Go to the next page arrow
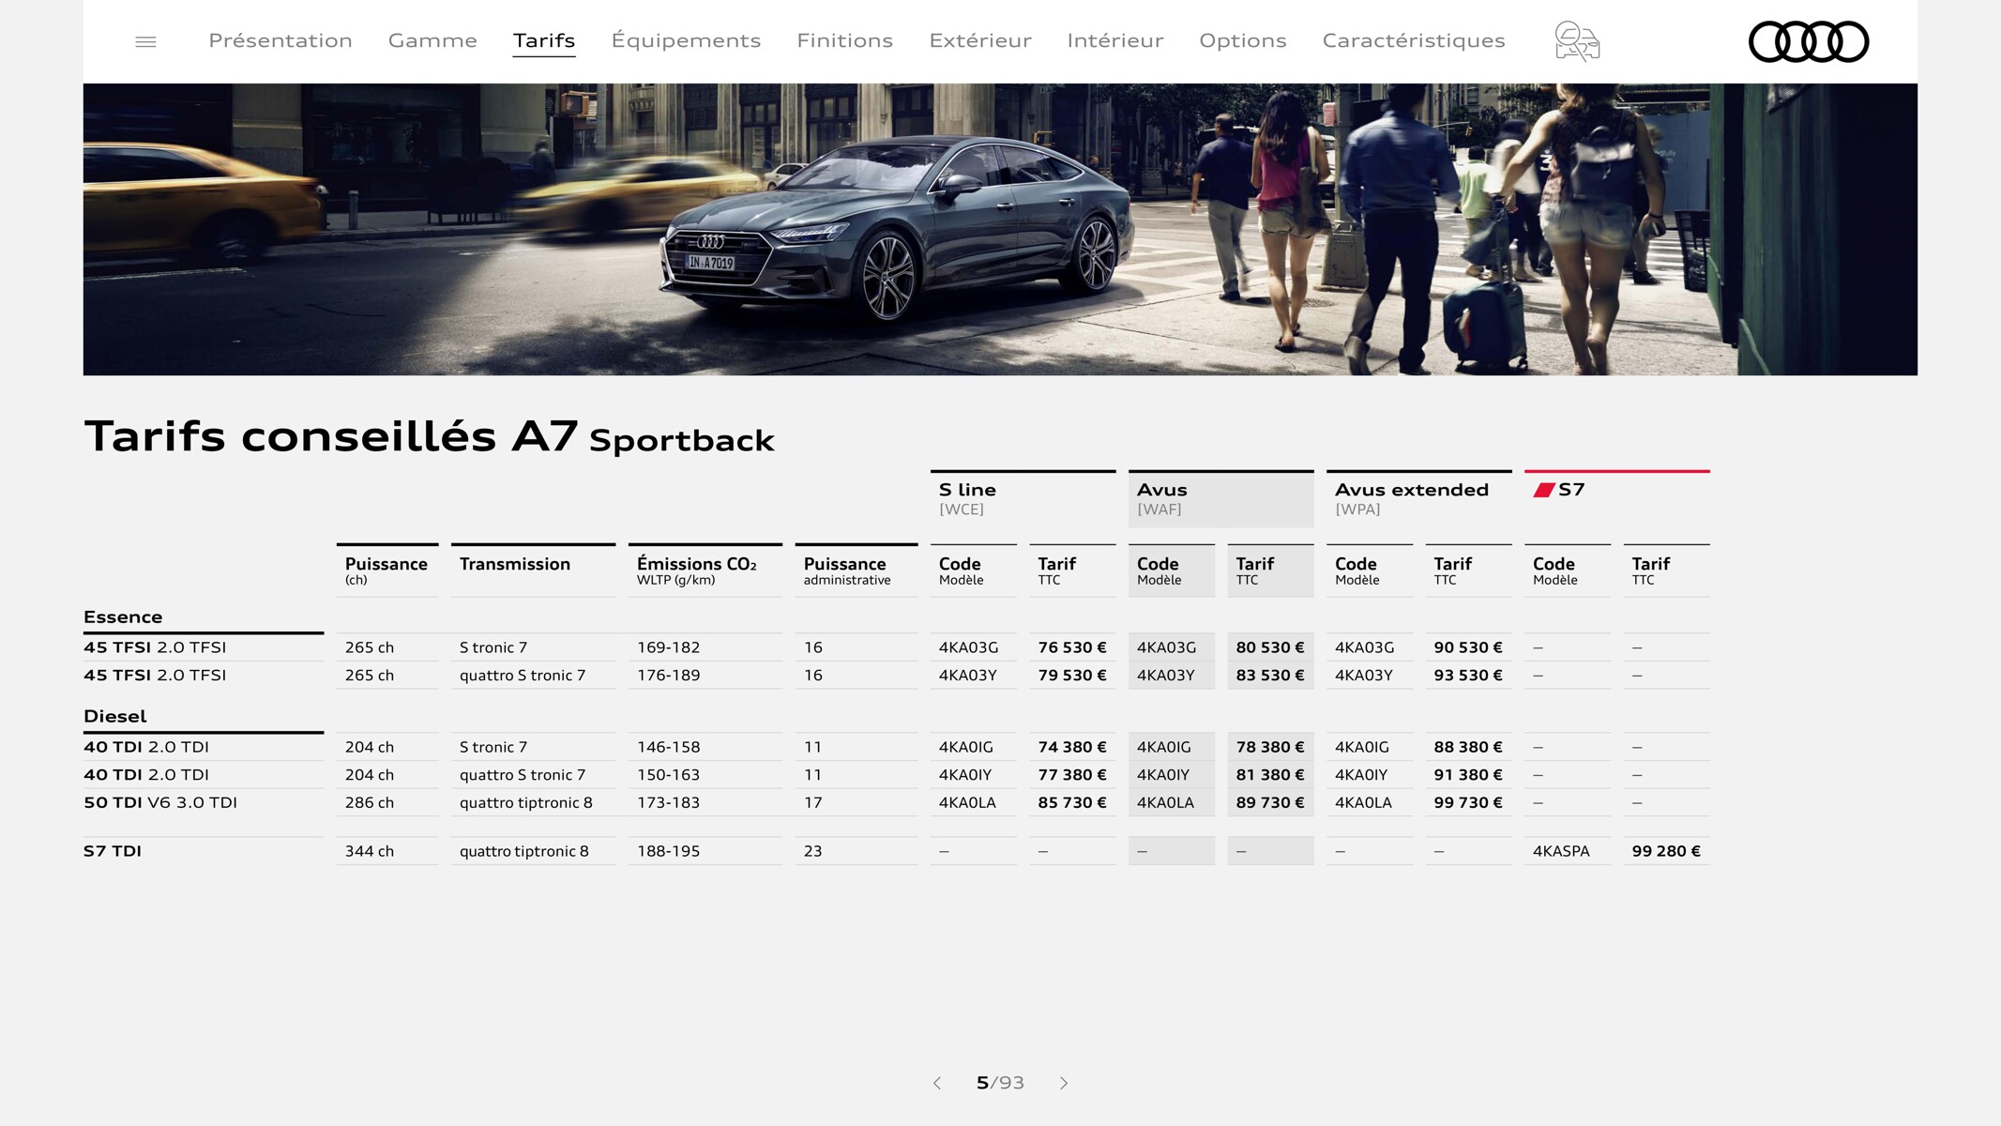2001x1126 pixels. [x=1064, y=1083]
